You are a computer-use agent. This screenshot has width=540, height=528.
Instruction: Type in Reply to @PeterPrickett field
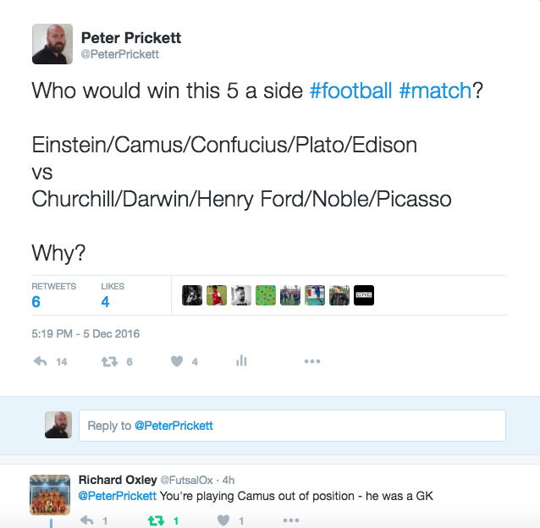[292, 426]
